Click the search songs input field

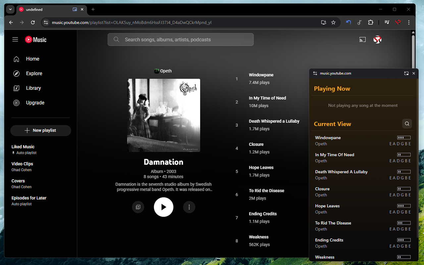click(181, 39)
